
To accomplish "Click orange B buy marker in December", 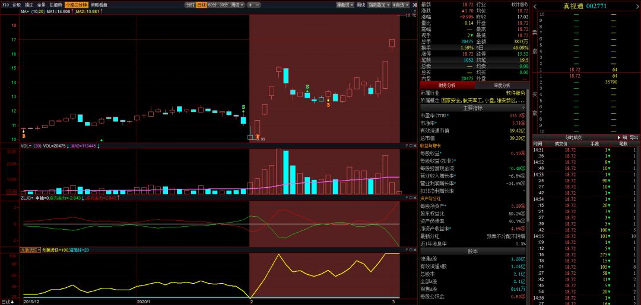I will 23,136.
